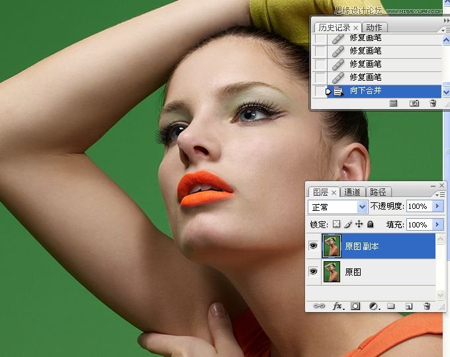This screenshot has width=450, height=357.
Task: Switch to 动作 tab
Action: pos(374,28)
